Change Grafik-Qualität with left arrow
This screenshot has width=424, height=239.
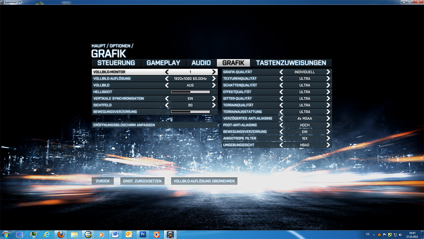pyautogui.click(x=281, y=72)
